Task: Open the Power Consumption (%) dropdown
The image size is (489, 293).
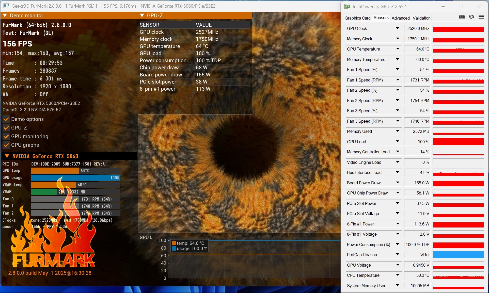Action: [x=398, y=244]
